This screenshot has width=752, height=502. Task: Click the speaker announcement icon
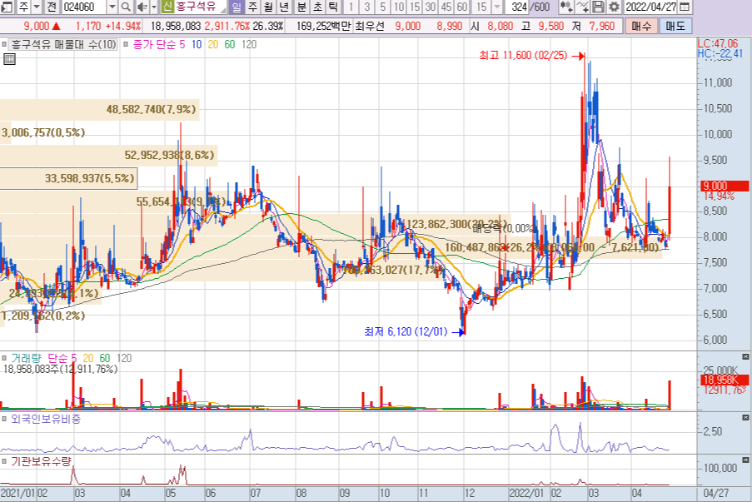(x=142, y=7)
